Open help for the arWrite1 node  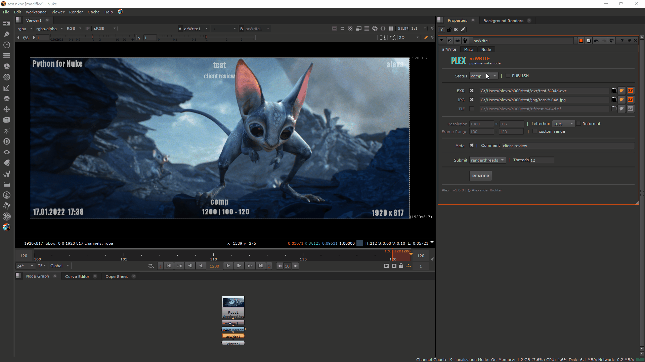point(622,41)
